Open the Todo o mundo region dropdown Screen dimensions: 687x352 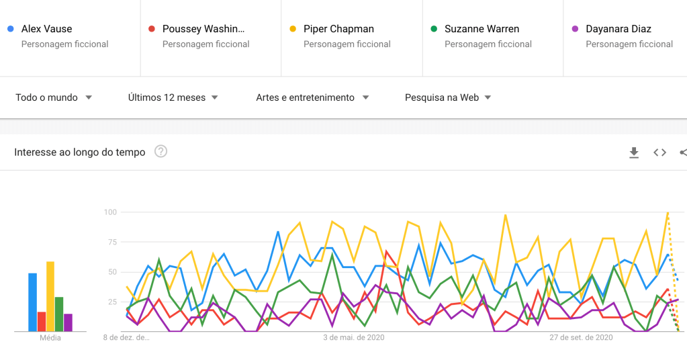pos(54,97)
